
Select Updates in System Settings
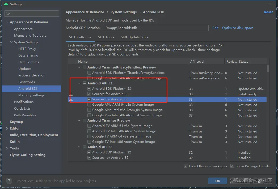[x=25, y=69]
